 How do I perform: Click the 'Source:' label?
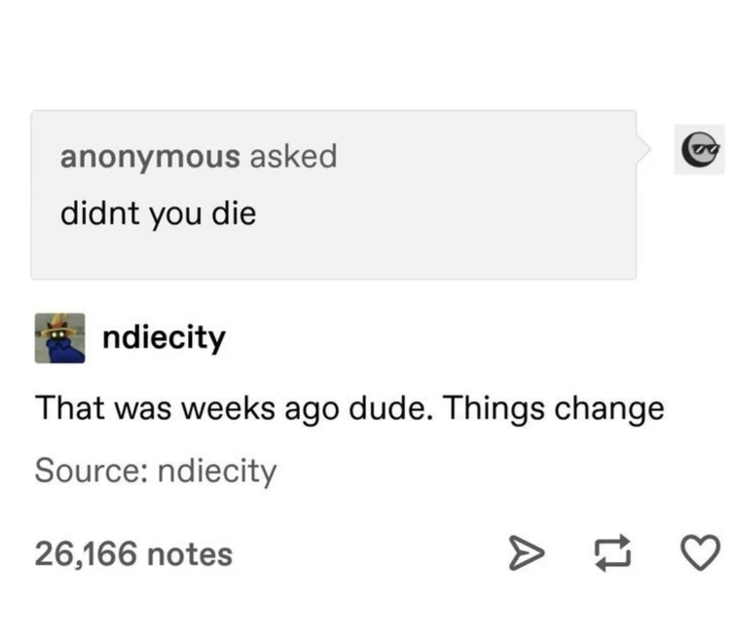click(x=90, y=471)
